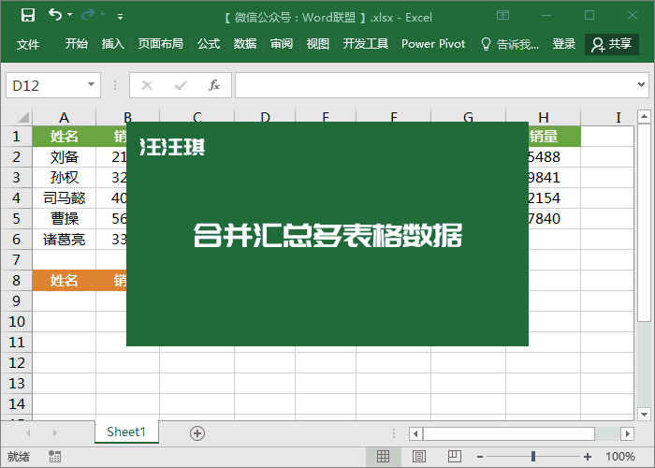Click vertical scrollbar down arrow
Screen dimensions: 655x468
[644, 414]
